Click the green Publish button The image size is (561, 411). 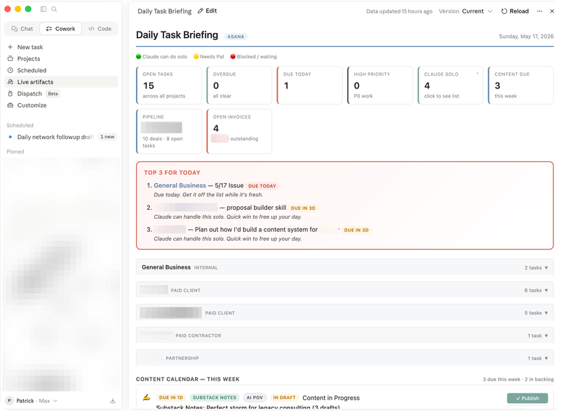[527, 398]
